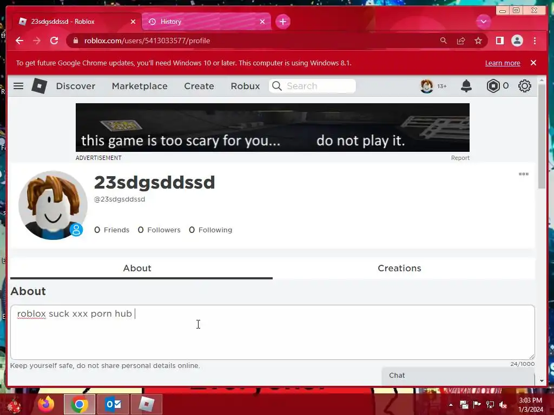Click the Roblox logo home icon
The image size is (554, 415).
click(39, 86)
